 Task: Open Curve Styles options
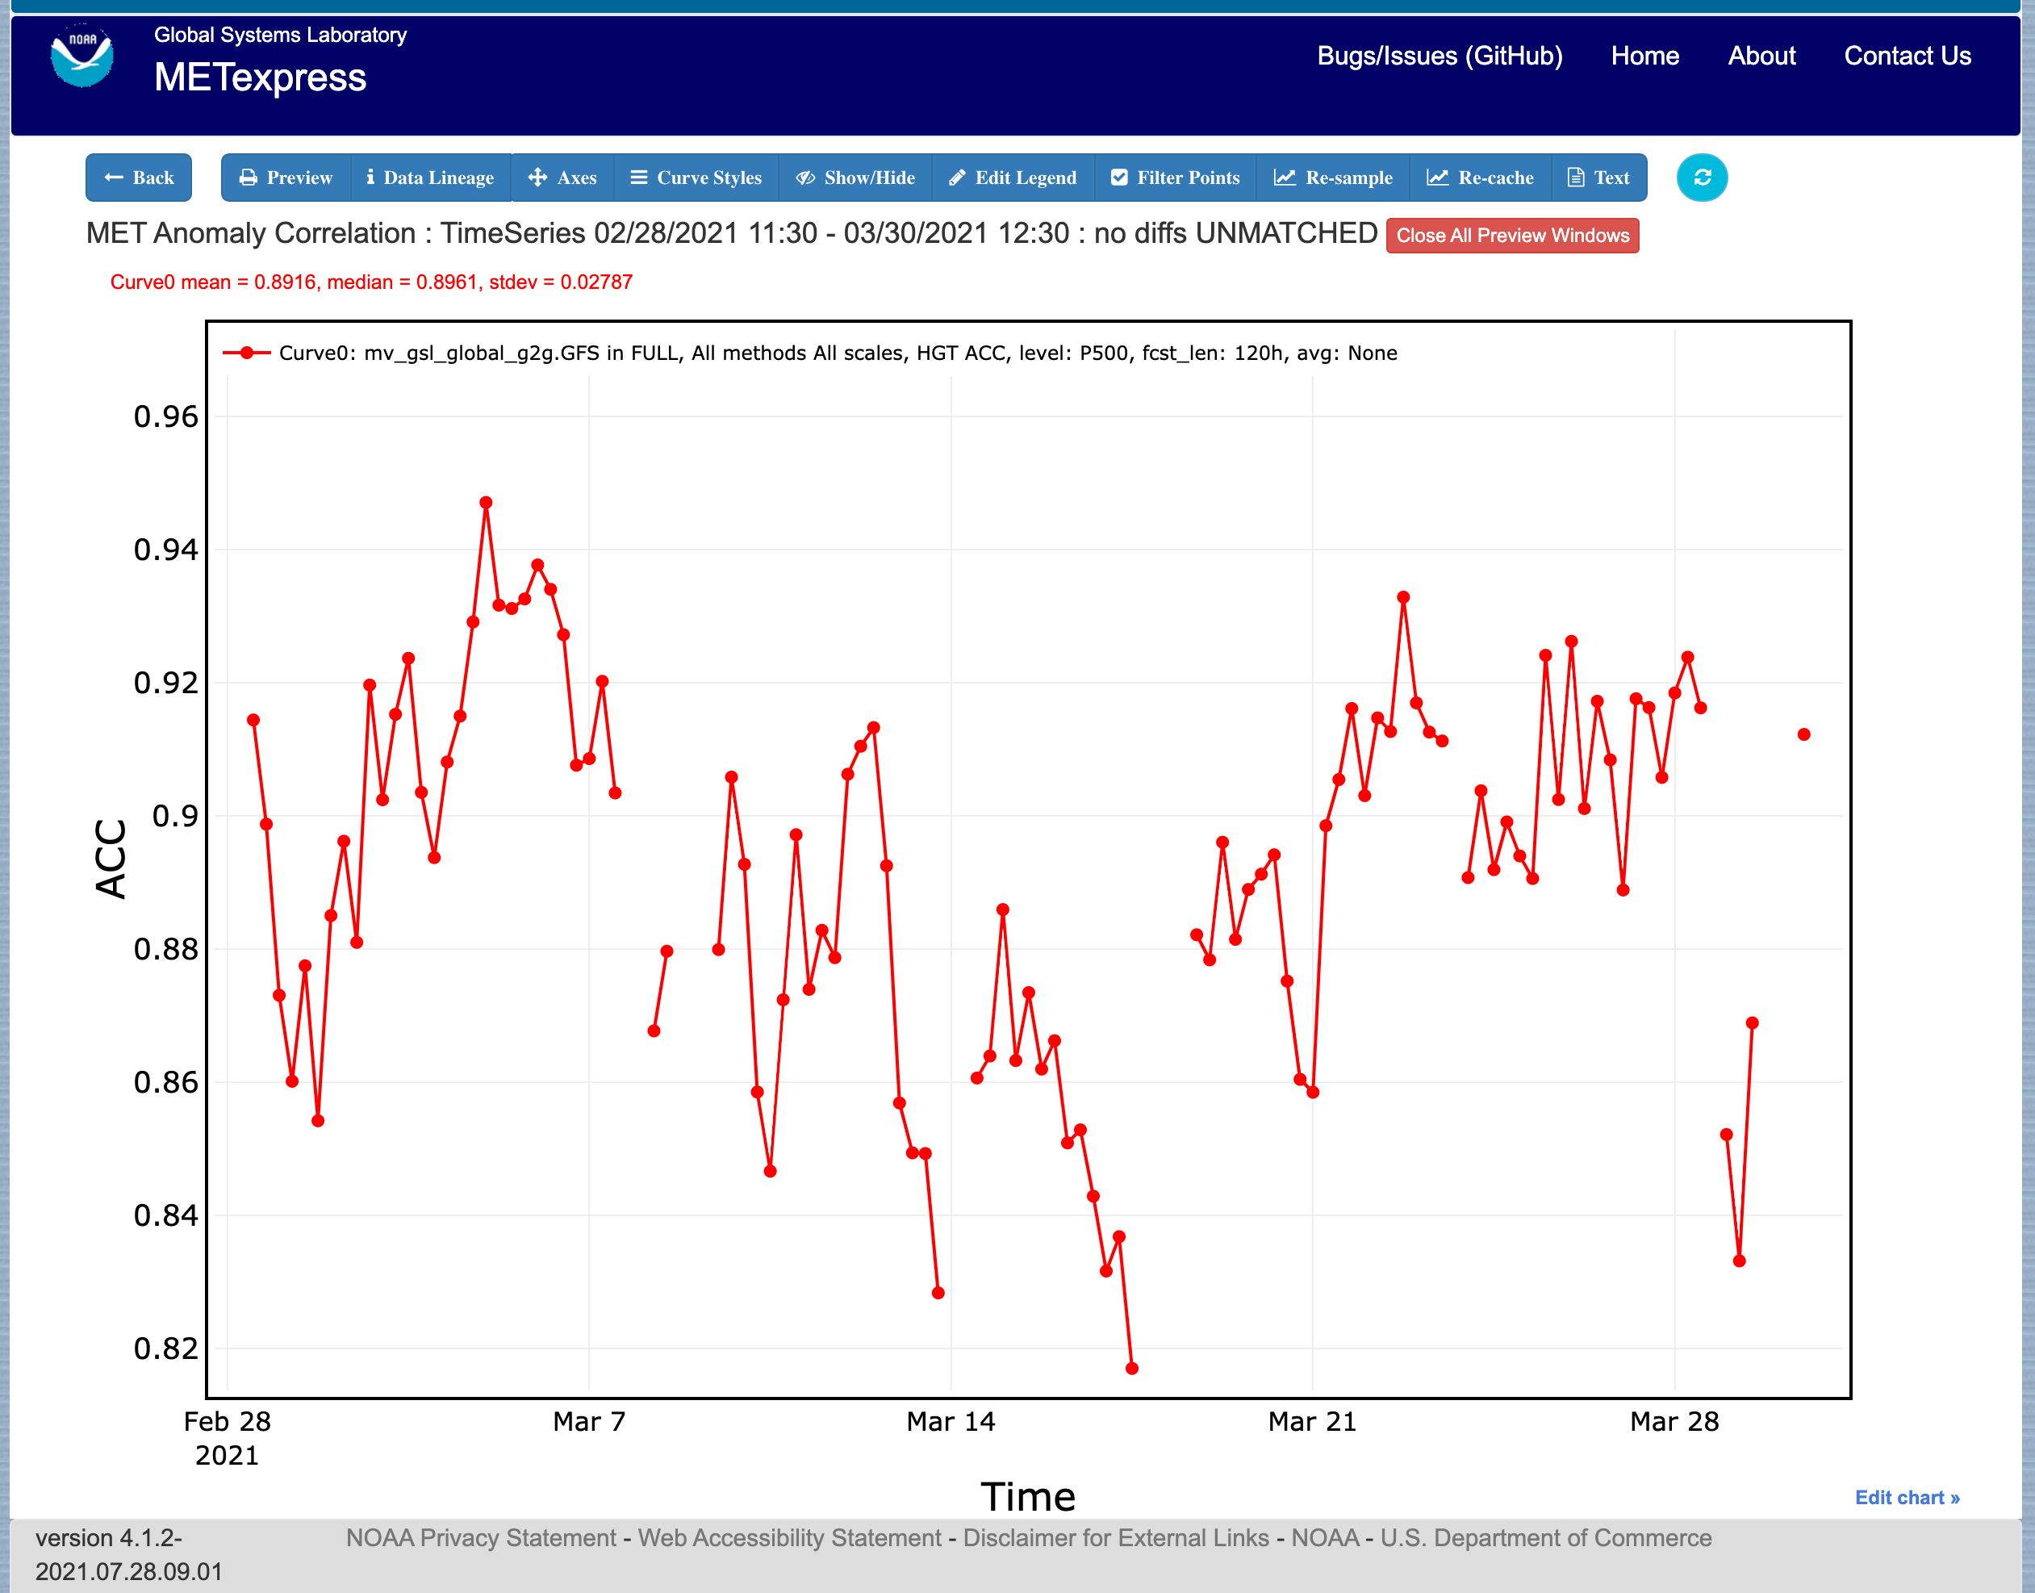(x=696, y=178)
